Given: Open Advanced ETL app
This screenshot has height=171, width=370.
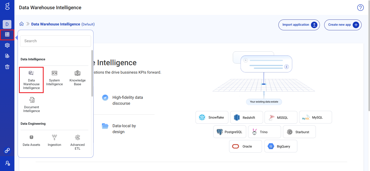Looking at the screenshot, I should coord(78,142).
